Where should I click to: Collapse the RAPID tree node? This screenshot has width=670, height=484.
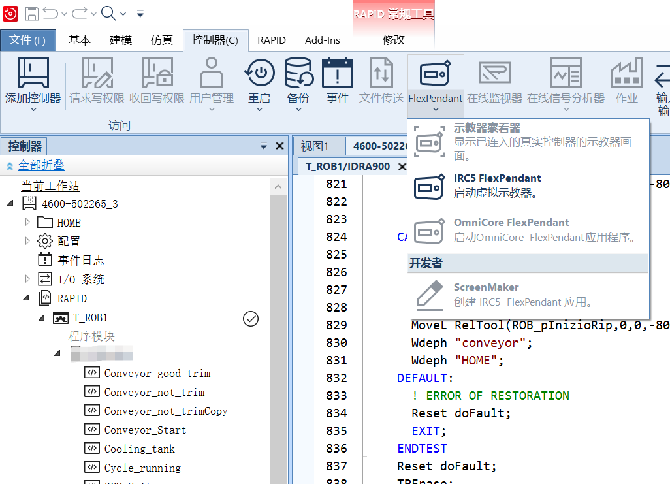click(26, 298)
